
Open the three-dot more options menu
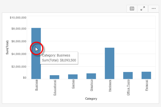pyautogui.click(x=154, y=8)
